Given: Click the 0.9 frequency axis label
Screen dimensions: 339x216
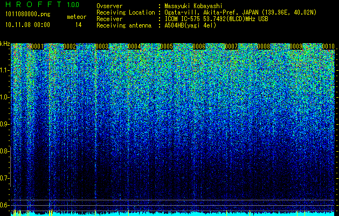Looking at the screenshot, I should tap(5, 124).
